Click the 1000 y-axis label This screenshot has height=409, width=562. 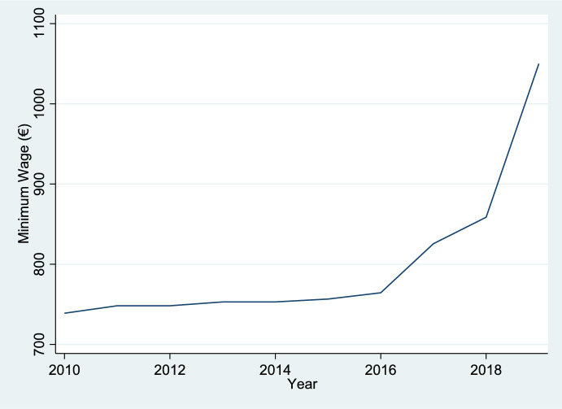pyautogui.click(x=38, y=104)
